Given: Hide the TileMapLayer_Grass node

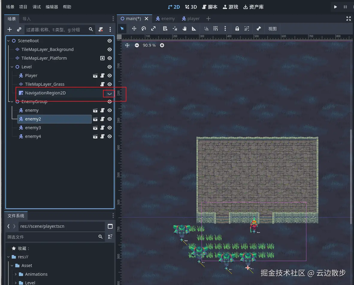Looking at the screenshot, I should coord(110,84).
